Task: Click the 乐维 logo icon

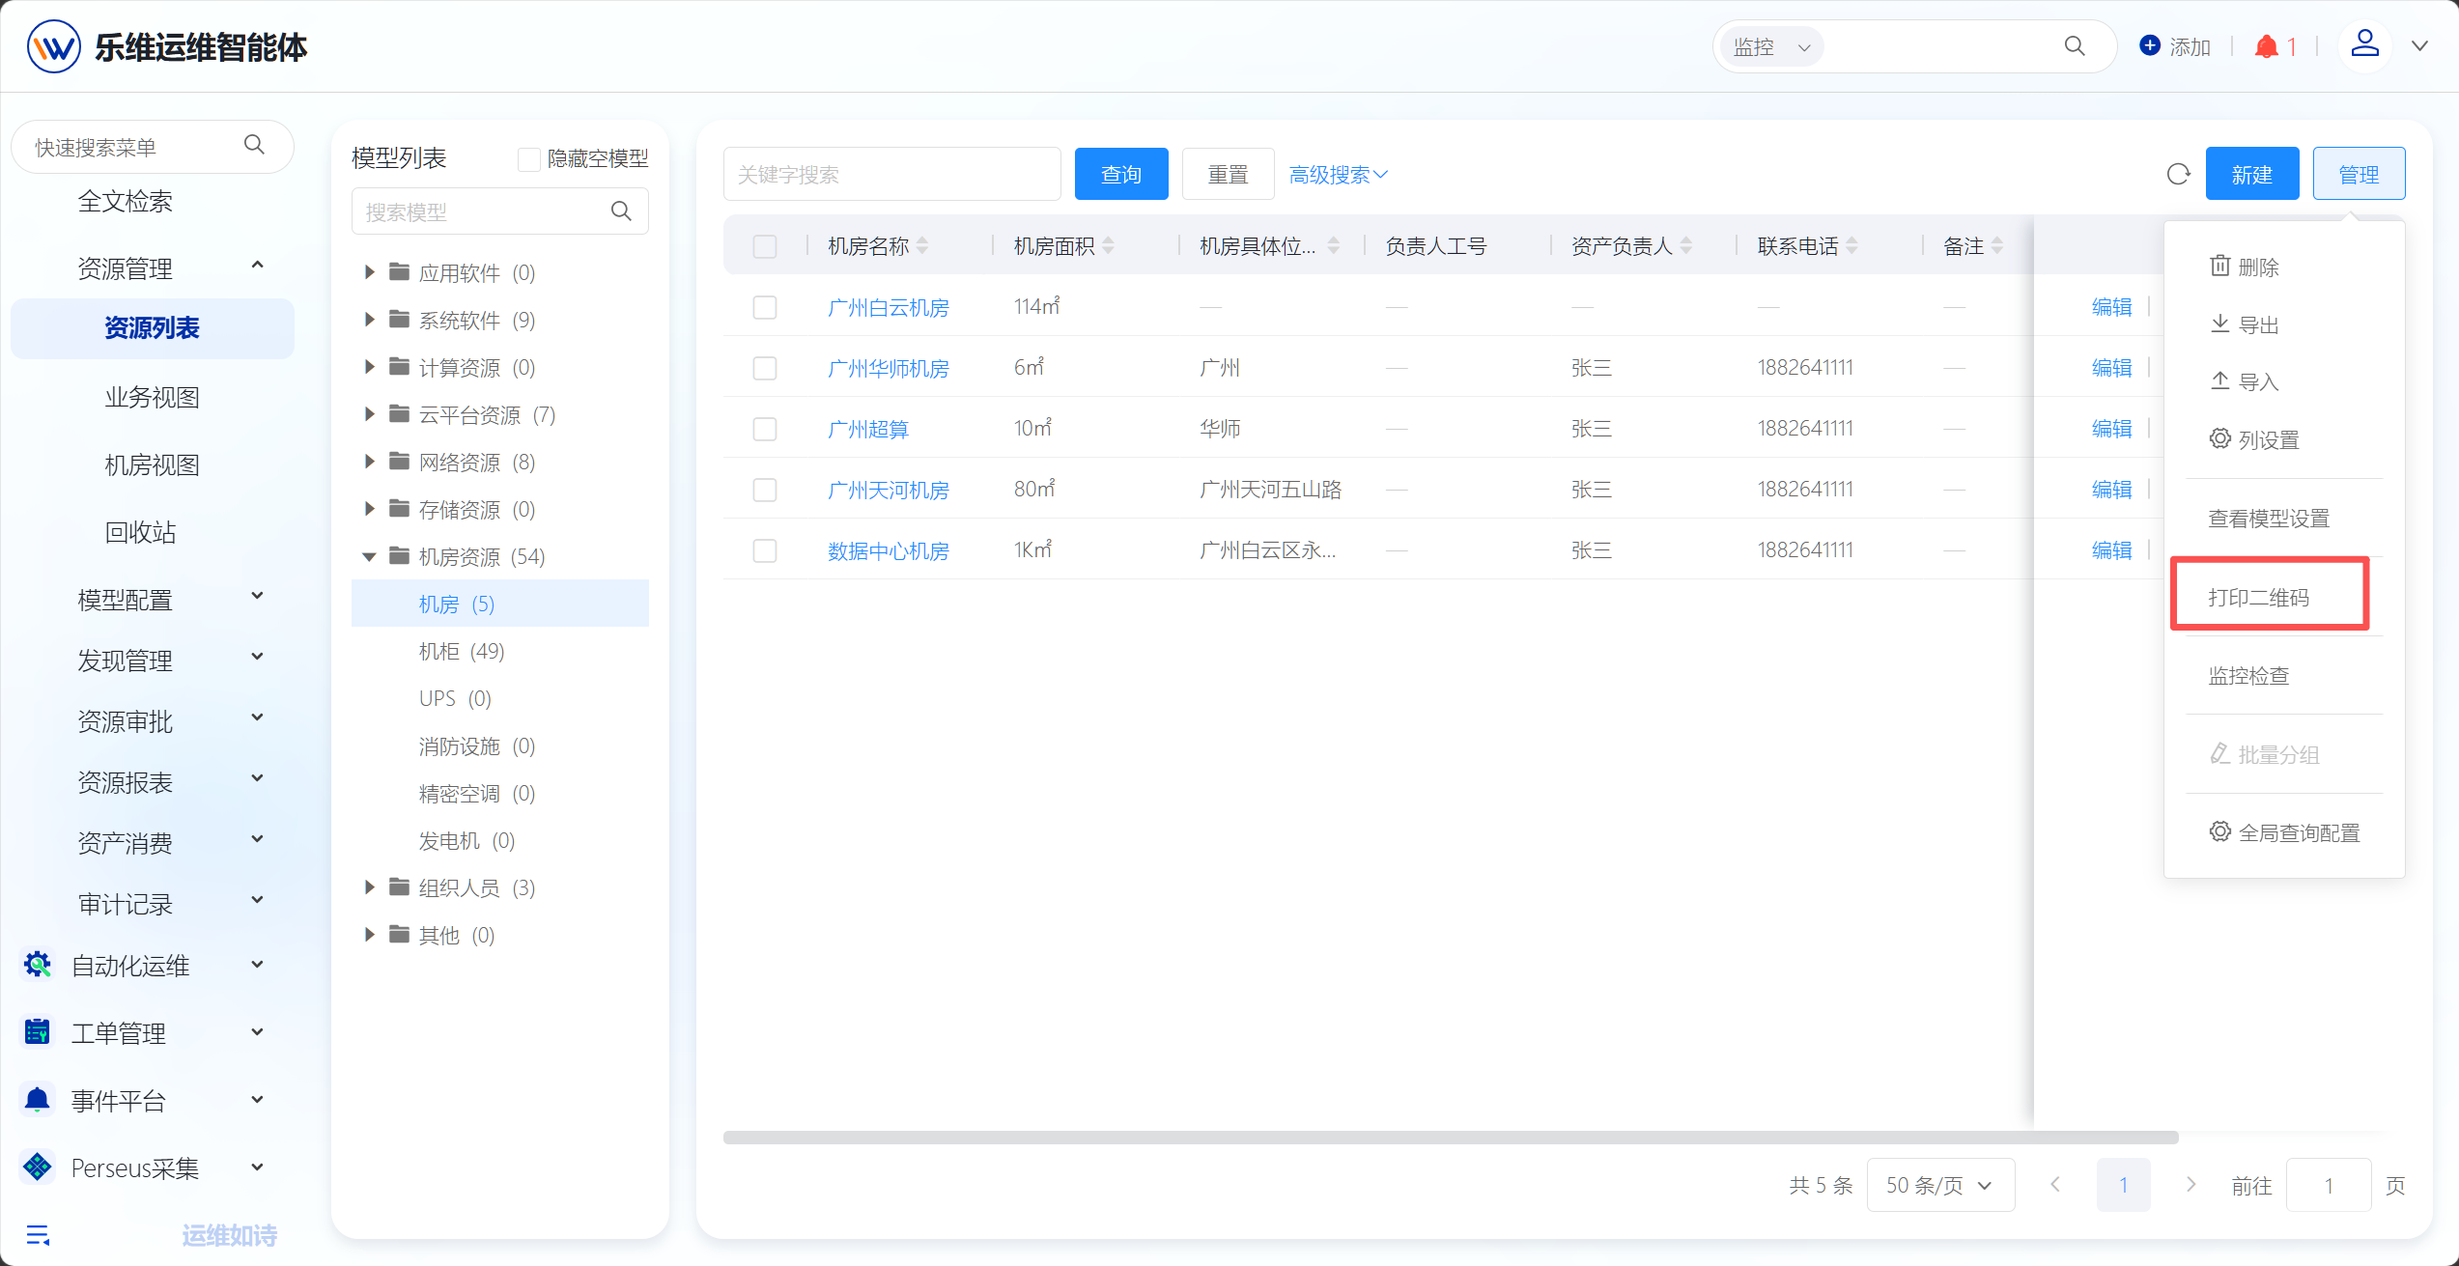Action: pyautogui.click(x=53, y=46)
